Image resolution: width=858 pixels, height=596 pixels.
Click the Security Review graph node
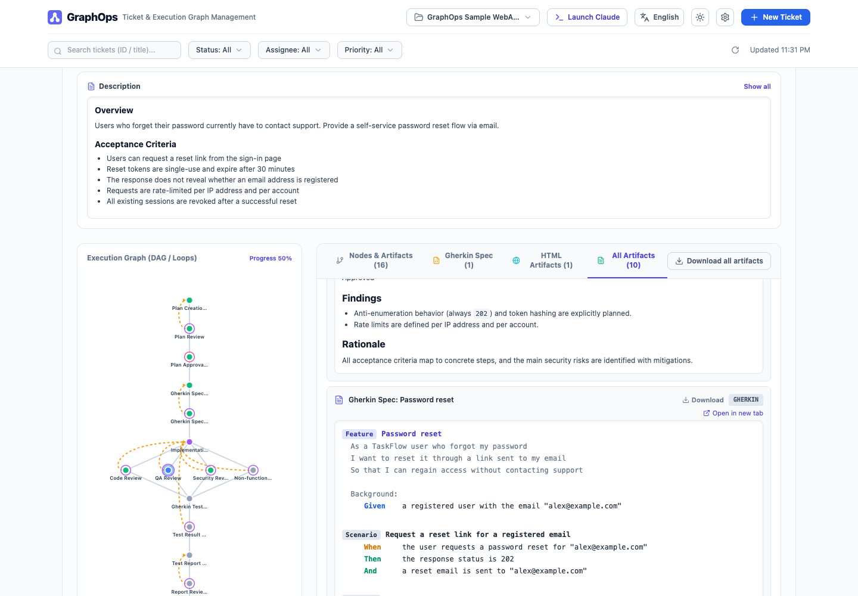(210, 470)
